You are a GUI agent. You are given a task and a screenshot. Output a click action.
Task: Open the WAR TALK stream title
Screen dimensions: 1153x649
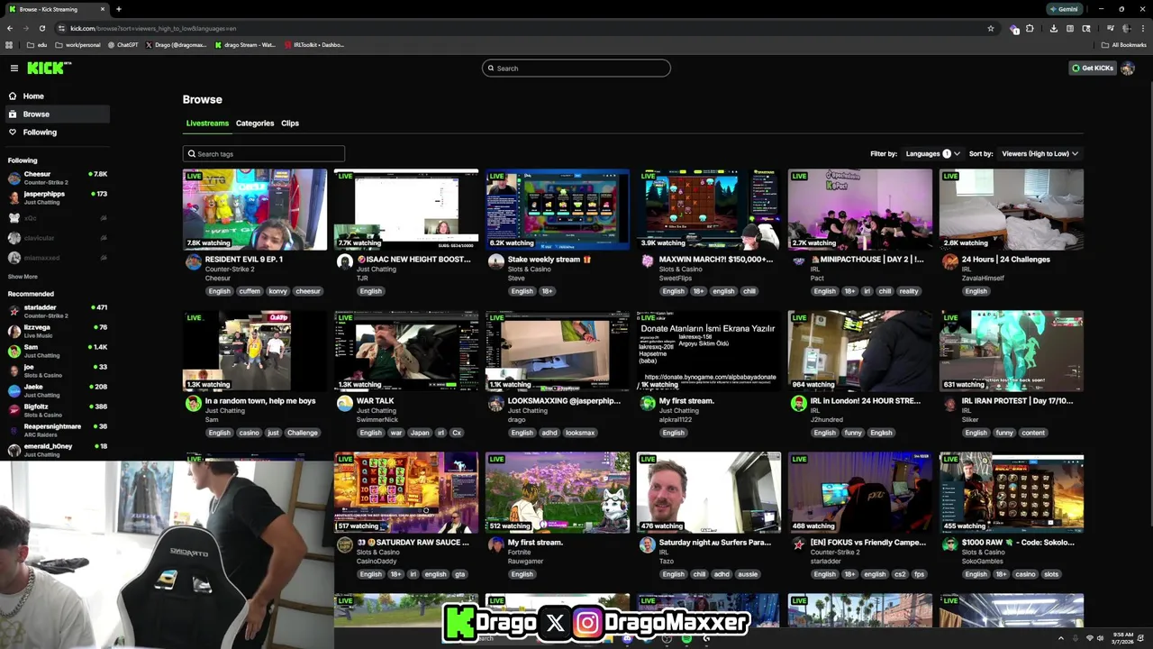(x=375, y=400)
